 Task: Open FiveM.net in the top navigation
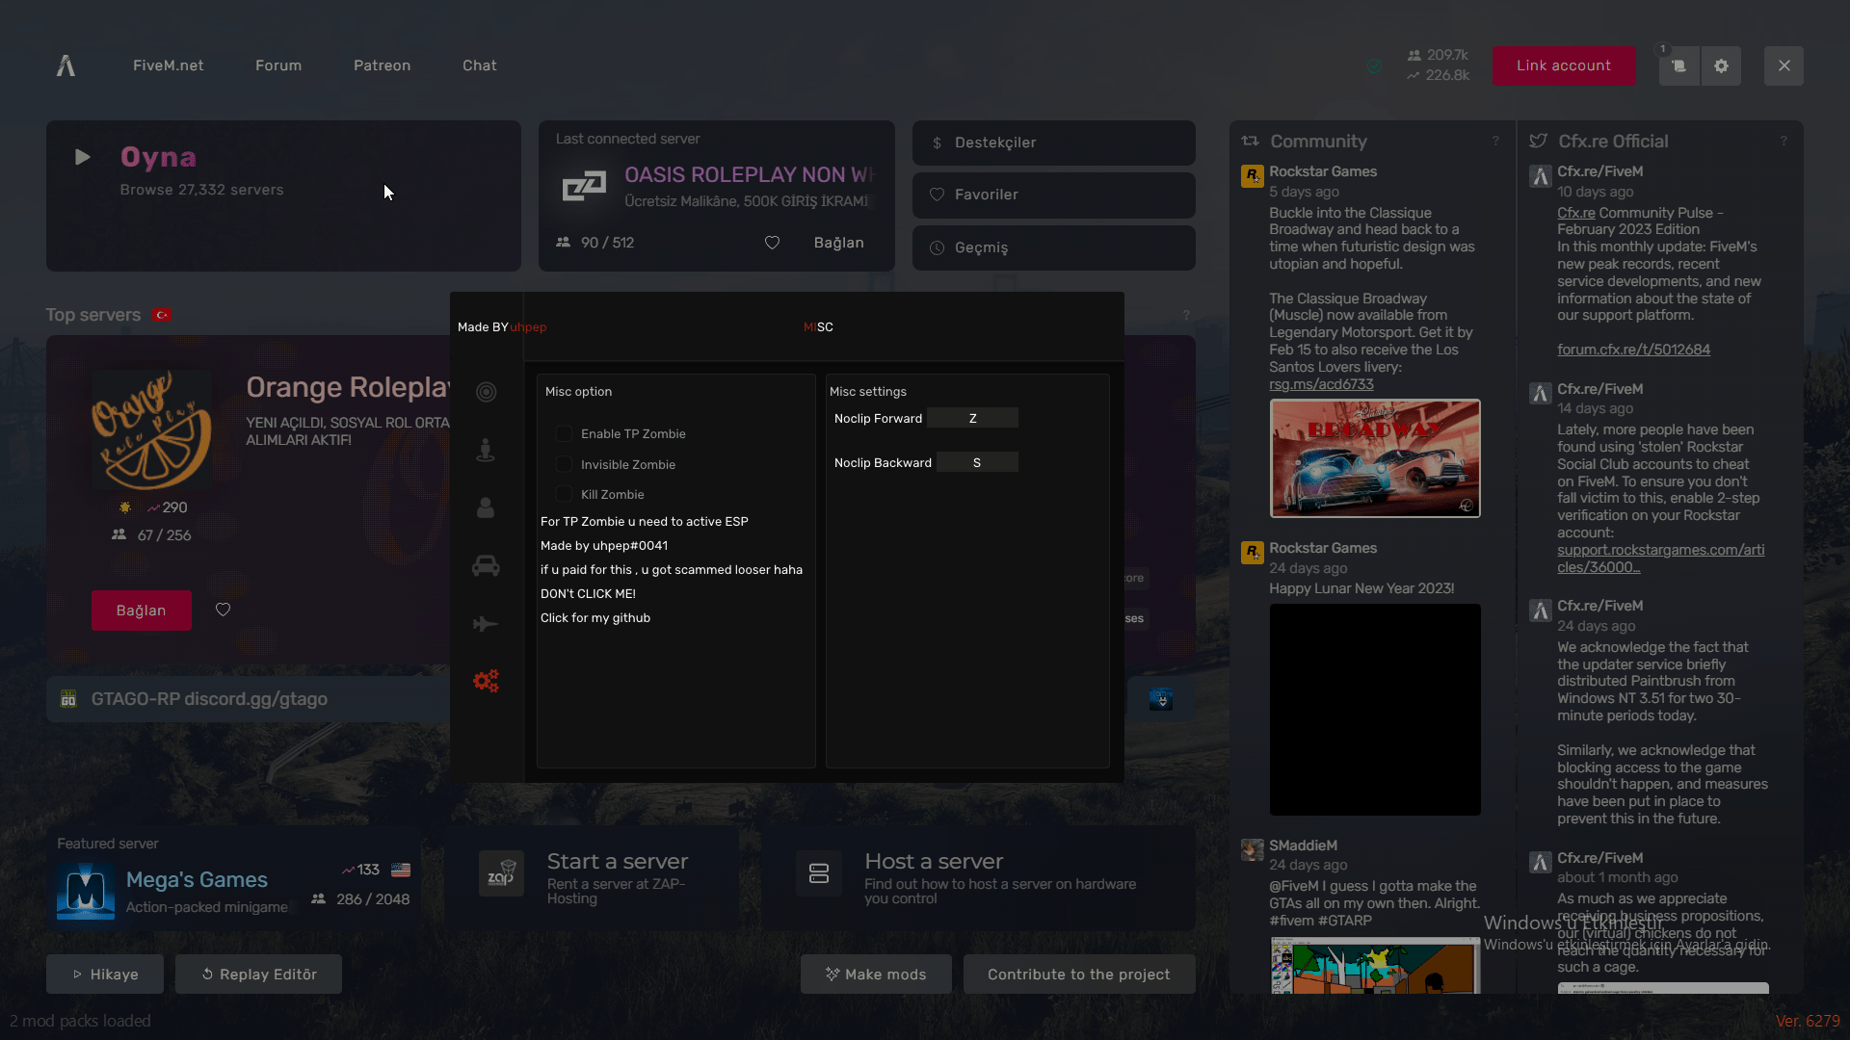click(x=169, y=65)
